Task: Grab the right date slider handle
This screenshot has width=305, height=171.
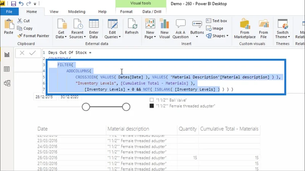Action: [x=126, y=107]
